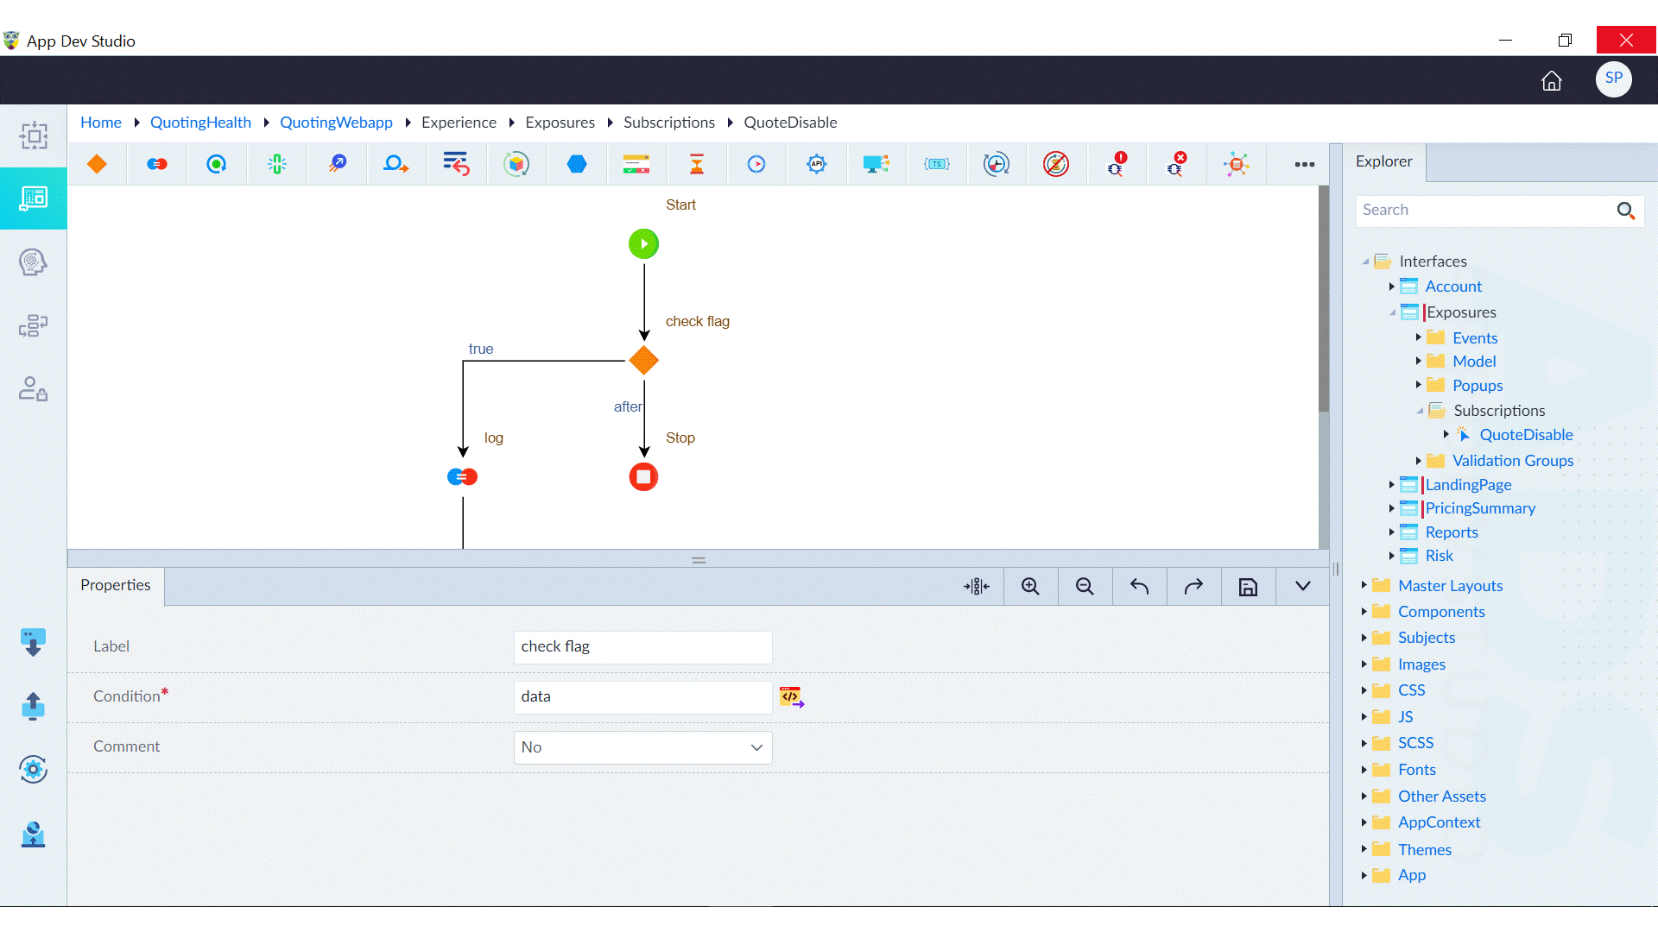This screenshot has height=932, width=1658.
Task: Collapse the properties panel with chevron down
Action: tap(1303, 587)
